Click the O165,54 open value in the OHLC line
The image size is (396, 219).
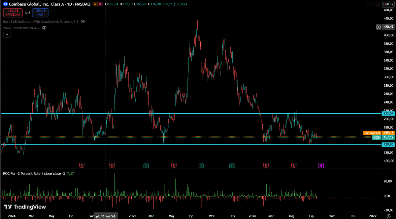[x=111, y=4]
